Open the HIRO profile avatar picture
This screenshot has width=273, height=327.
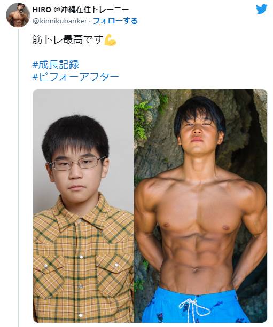point(18,15)
